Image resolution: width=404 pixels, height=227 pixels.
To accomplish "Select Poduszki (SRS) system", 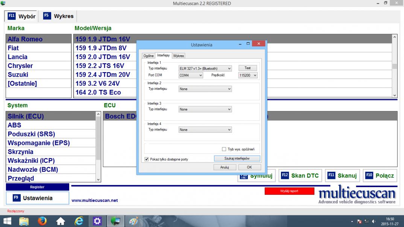I will [x=51, y=134].
